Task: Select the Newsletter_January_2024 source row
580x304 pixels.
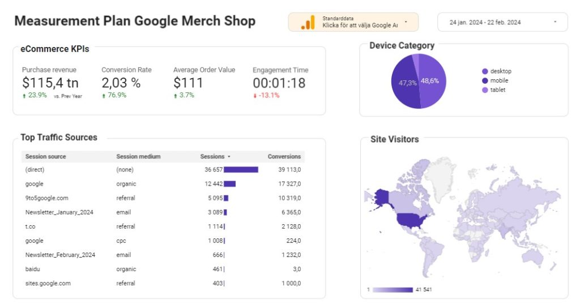Action: click(x=163, y=212)
